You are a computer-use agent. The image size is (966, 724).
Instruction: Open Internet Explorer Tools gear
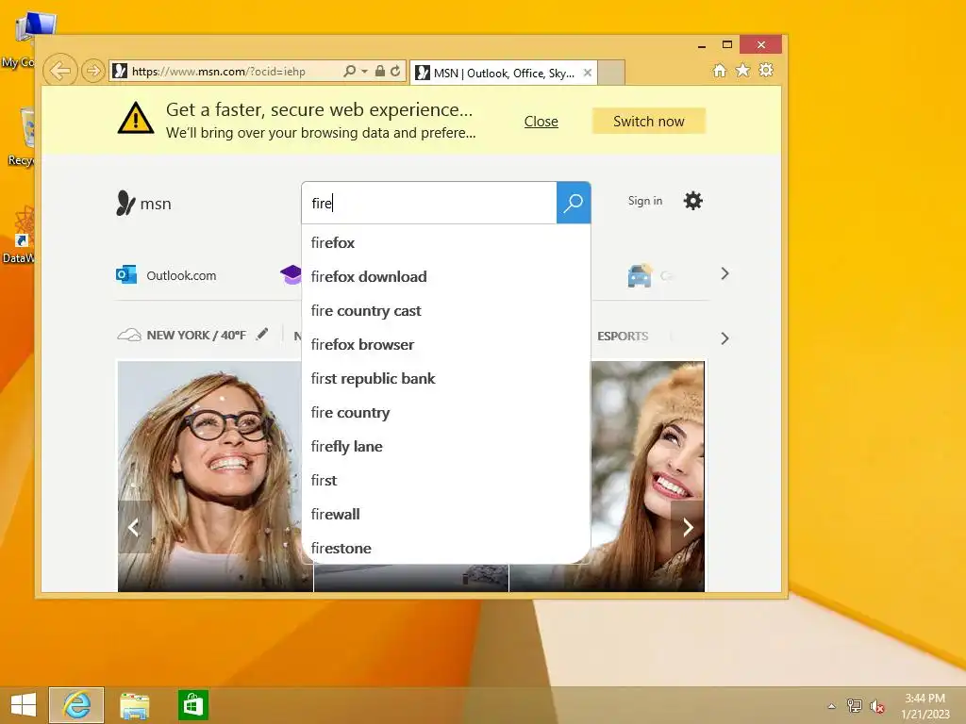[766, 71]
